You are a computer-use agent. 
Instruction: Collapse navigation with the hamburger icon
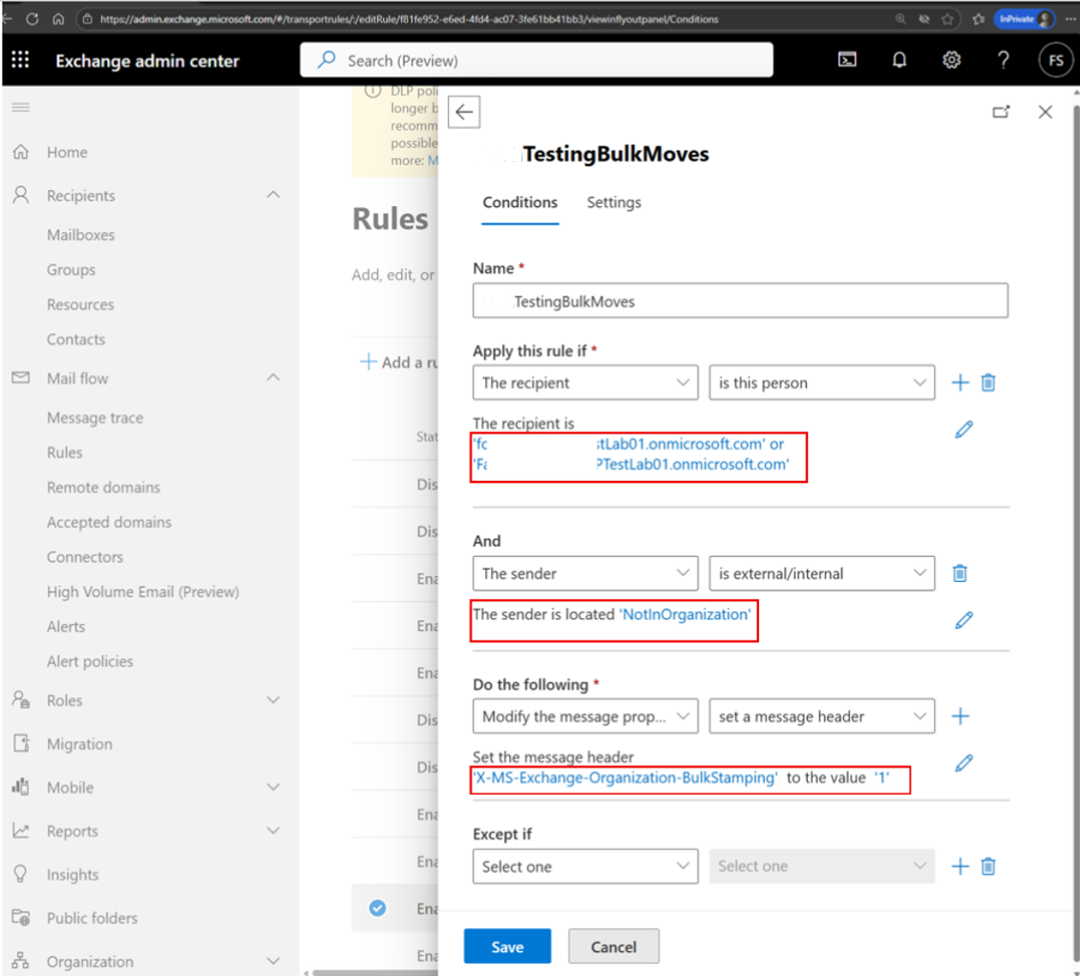tap(20, 107)
